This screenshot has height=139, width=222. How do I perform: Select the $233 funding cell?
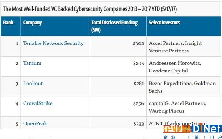click(x=118, y=123)
